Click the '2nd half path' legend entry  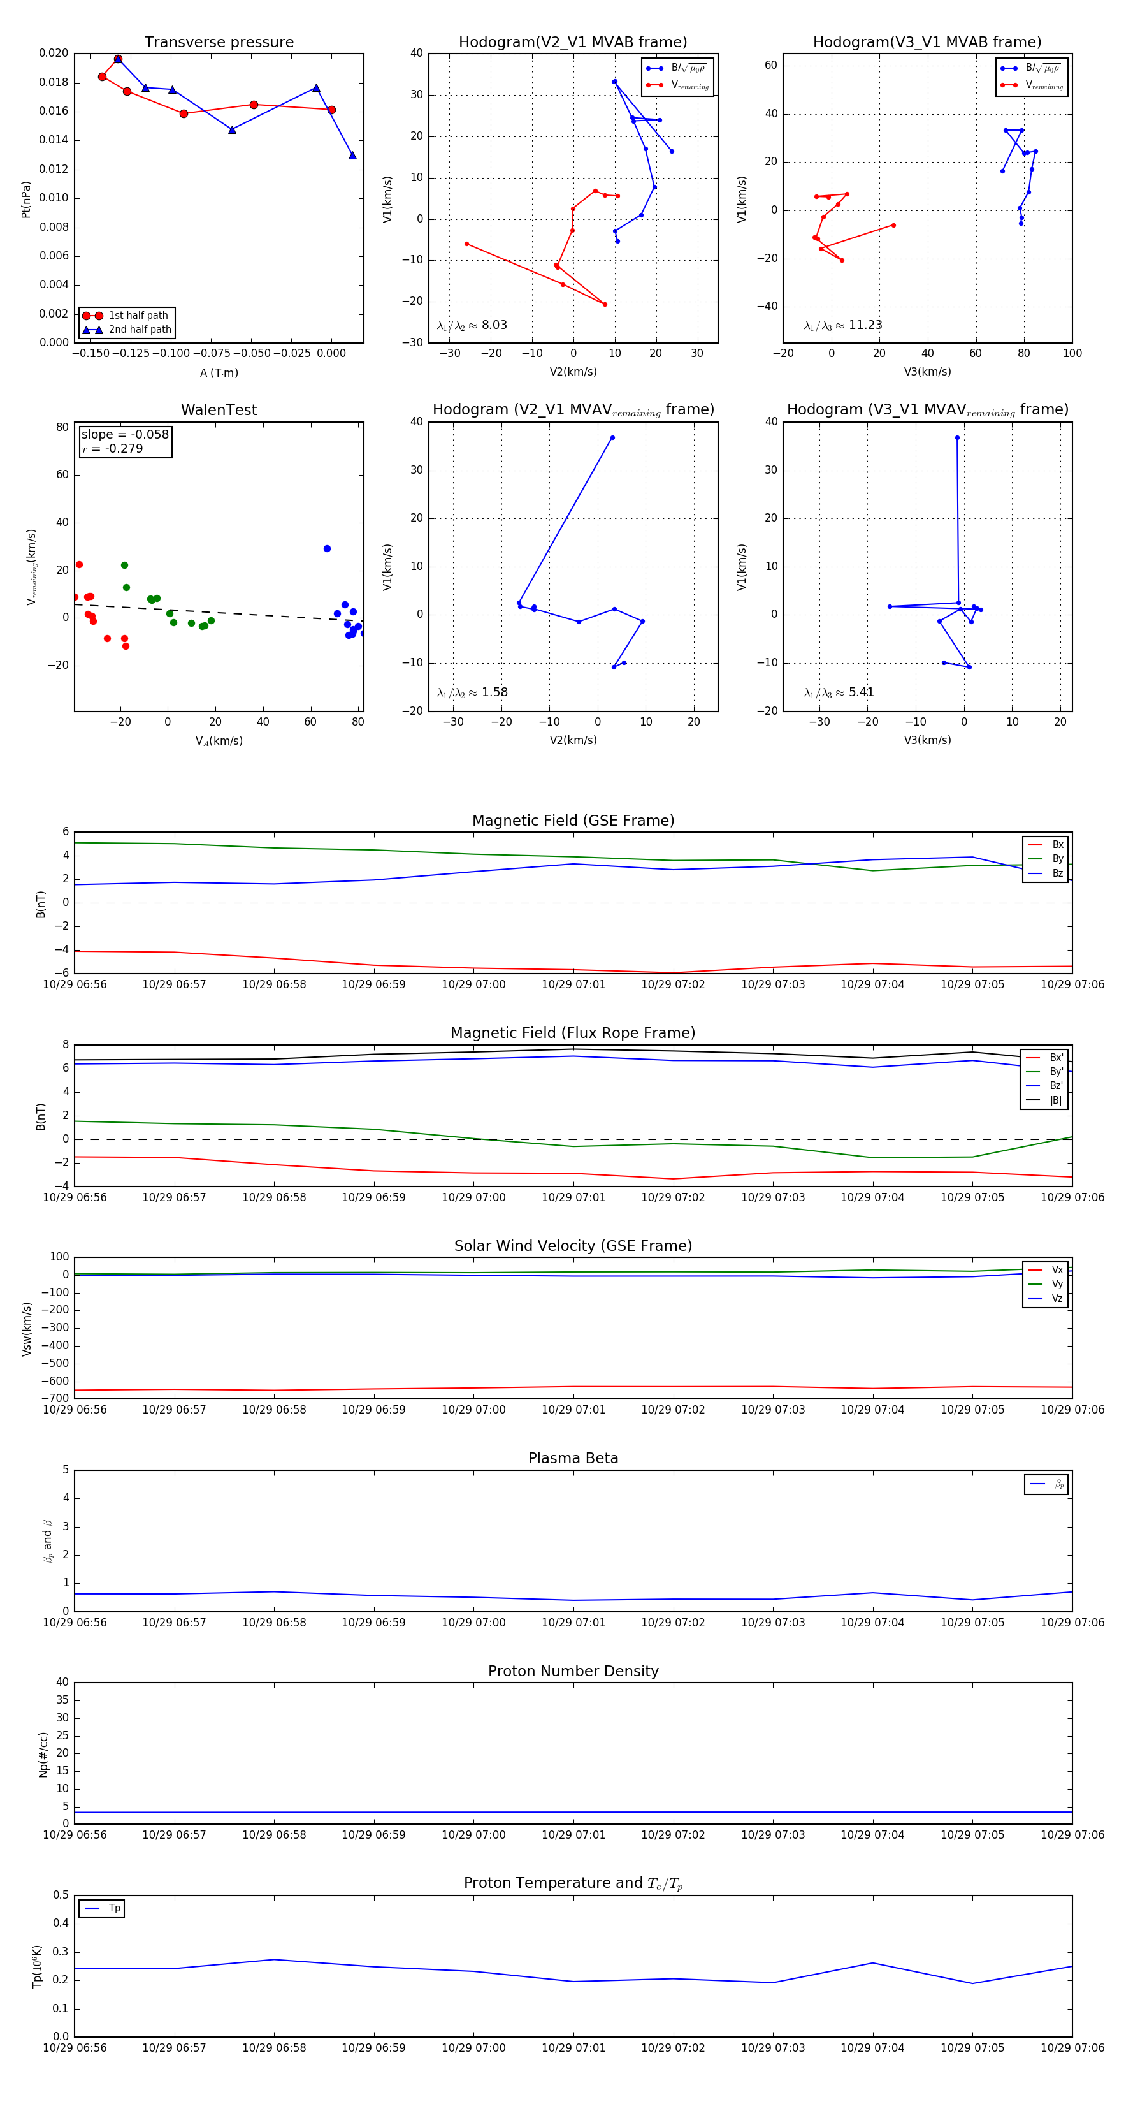pyautogui.click(x=127, y=330)
